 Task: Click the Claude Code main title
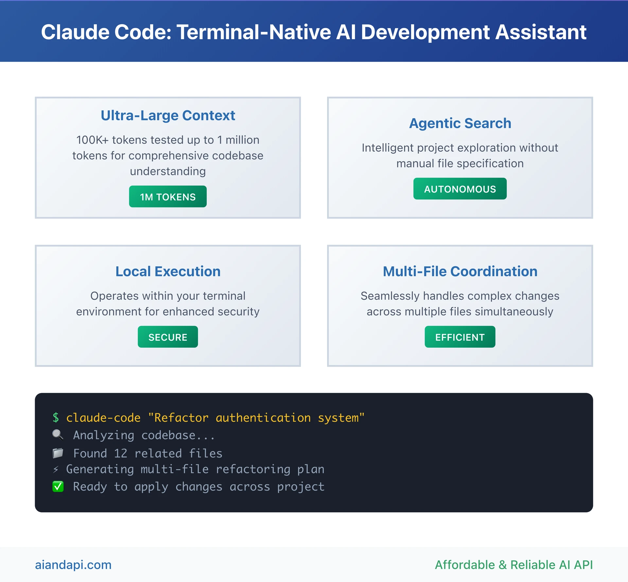(x=314, y=32)
